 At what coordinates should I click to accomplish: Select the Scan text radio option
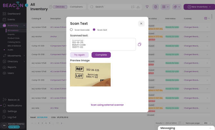(94, 30)
